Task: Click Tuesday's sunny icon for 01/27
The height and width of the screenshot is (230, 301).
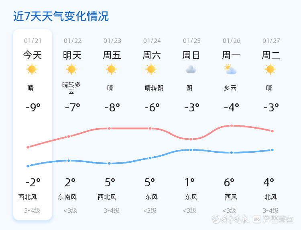Action: click(x=270, y=69)
